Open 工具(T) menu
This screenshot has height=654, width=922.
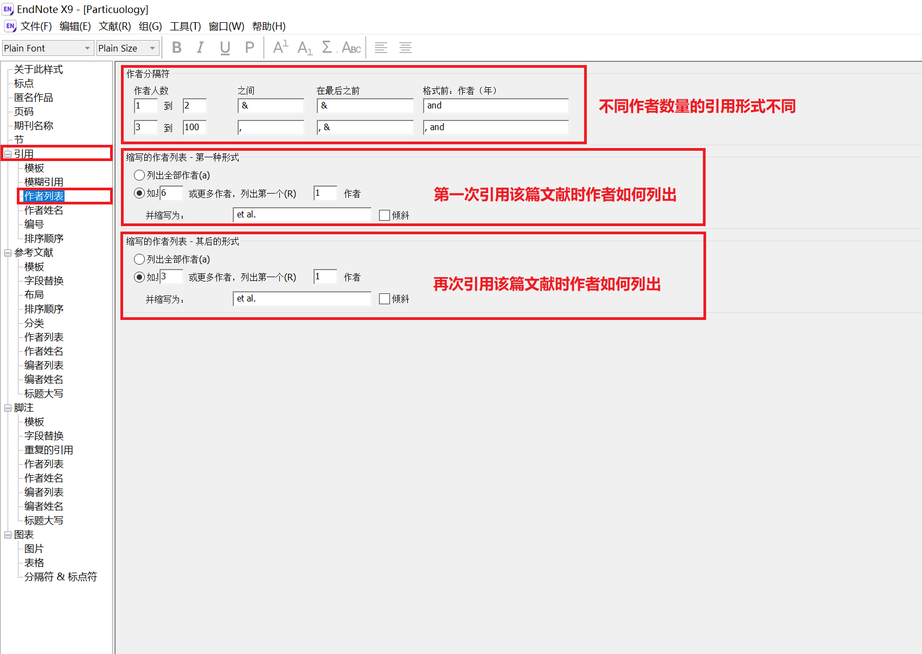(x=185, y=26)
